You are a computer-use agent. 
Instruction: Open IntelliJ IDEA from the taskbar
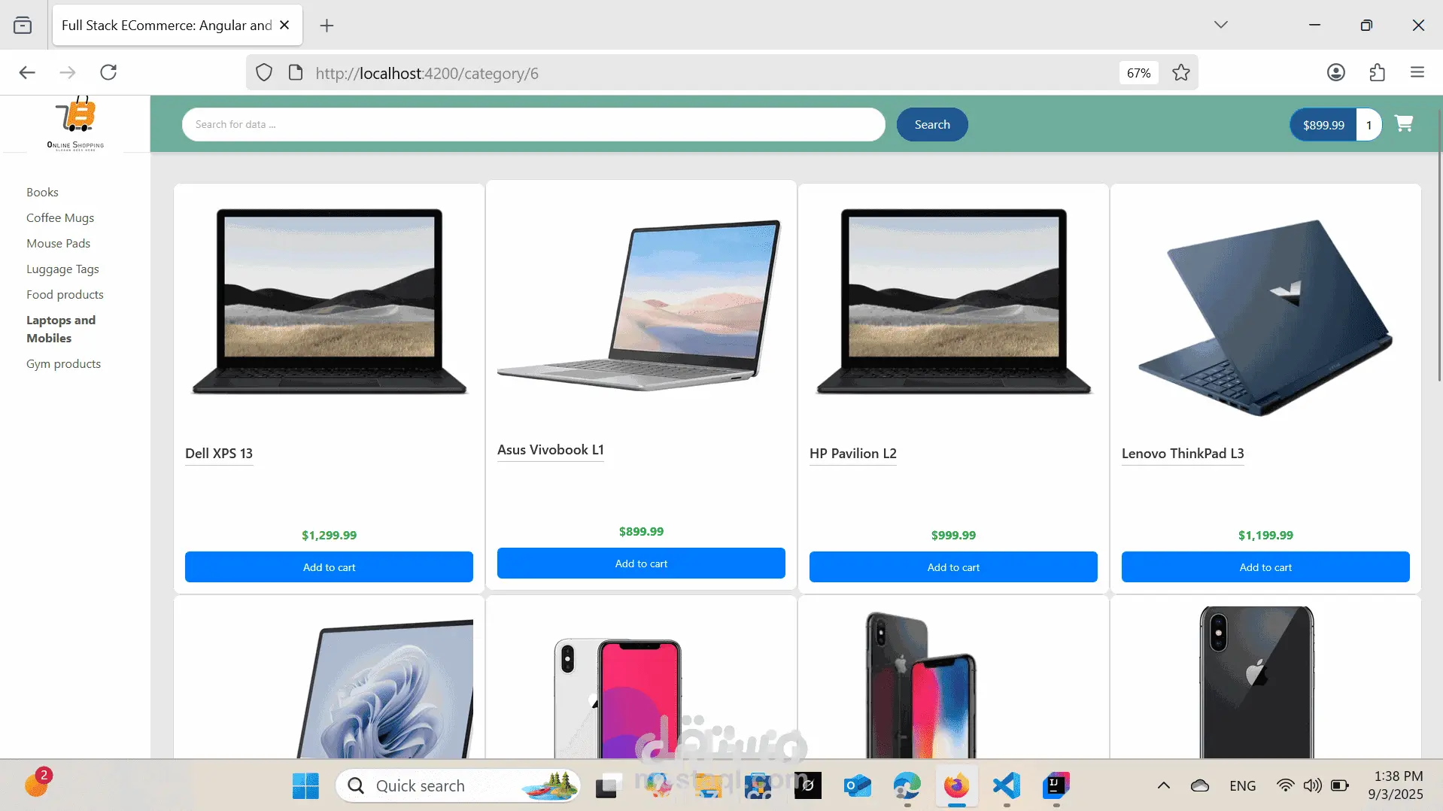point(1056,786)
